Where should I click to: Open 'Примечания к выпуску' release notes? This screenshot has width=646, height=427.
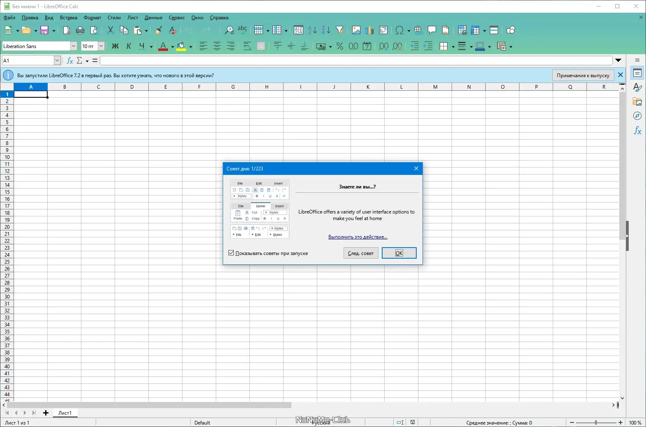(583, 75)
